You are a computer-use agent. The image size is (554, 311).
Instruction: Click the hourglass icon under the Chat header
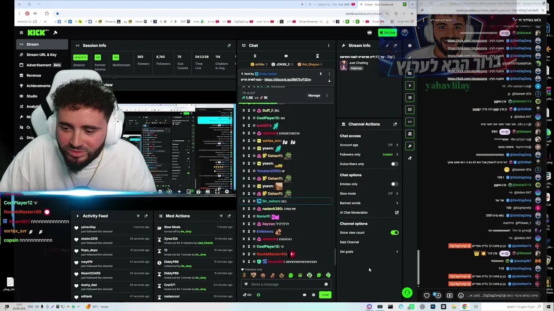317,56
